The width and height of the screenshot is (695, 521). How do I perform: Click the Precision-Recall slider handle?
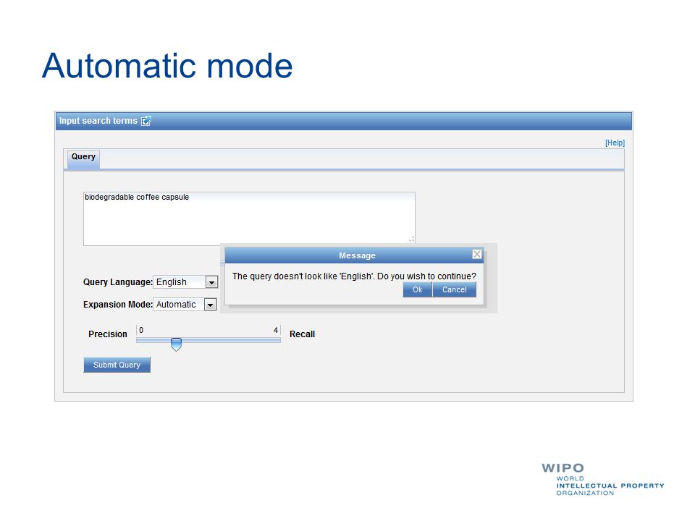(176, 344)
